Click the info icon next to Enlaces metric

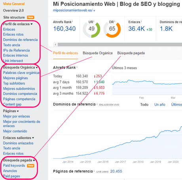coord(141,21)
